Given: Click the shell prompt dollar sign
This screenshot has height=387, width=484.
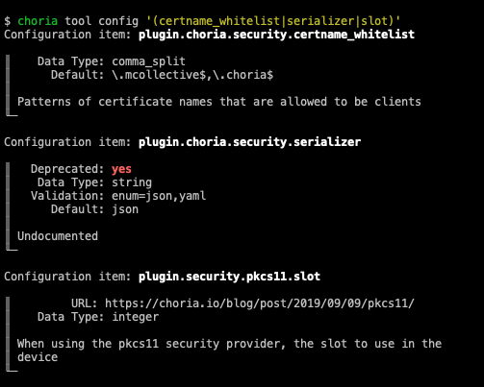Looking at the screenshot, I should (x=8, y=21).
